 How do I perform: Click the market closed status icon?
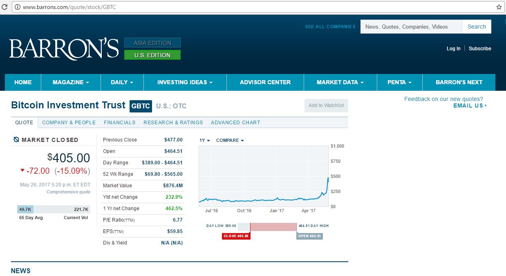tap(16, 140)
